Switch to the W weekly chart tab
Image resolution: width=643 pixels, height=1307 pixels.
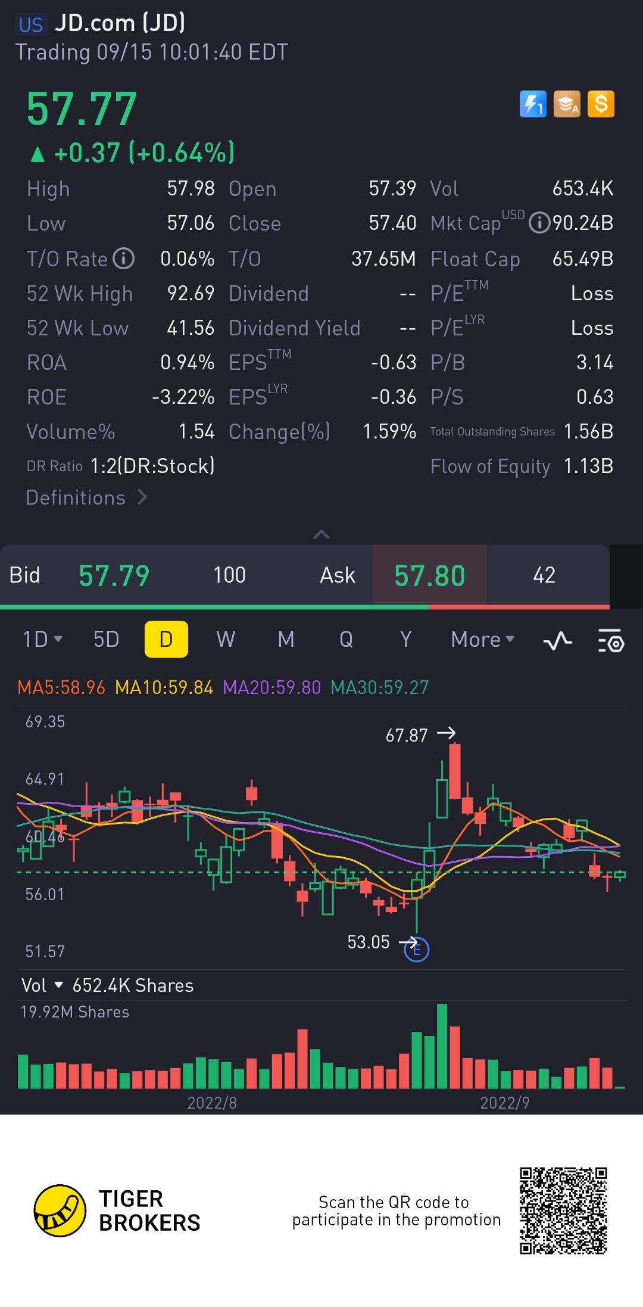pos(226,639)
